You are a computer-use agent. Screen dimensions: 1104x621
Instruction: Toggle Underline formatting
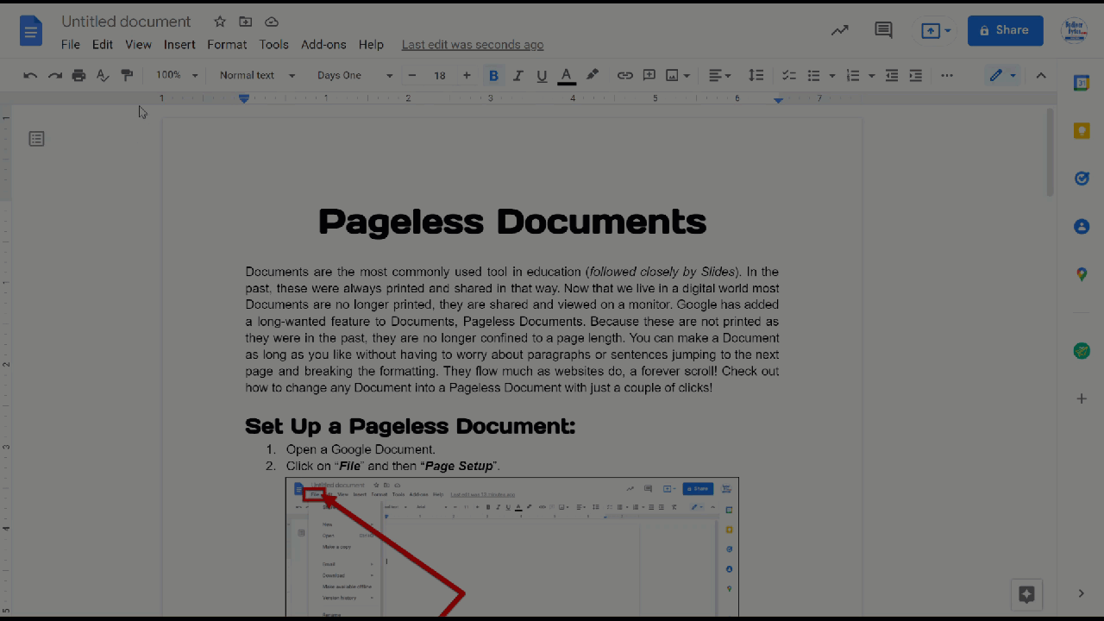pyautogui.click(x=542, y=76)
